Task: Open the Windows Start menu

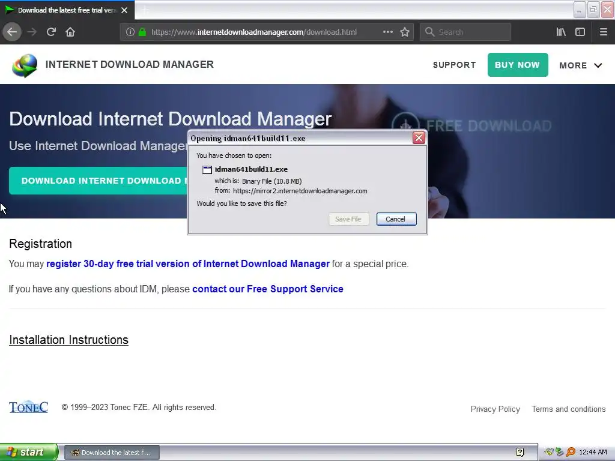Action: pyautogui.click(x=29, y=452)
